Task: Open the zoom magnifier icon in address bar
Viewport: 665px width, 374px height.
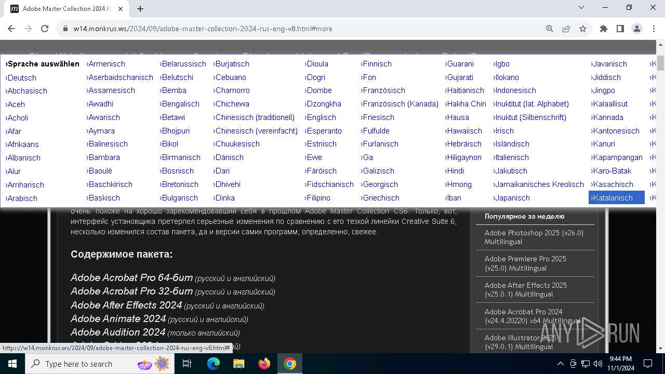Action: 550,29
